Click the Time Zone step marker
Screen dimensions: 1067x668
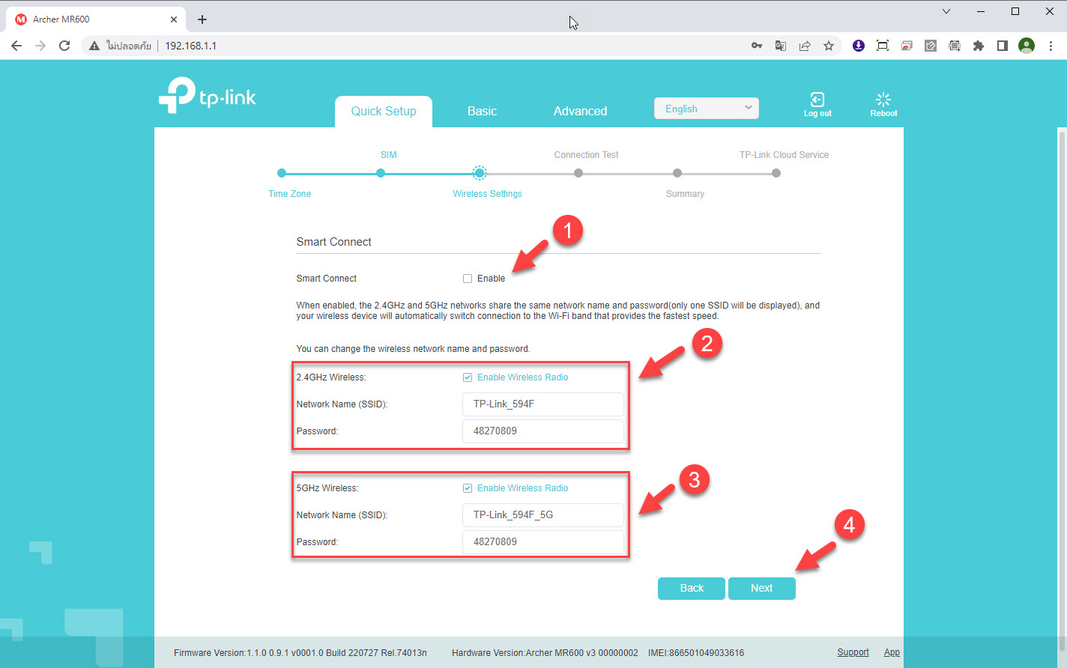pos(282,173)
